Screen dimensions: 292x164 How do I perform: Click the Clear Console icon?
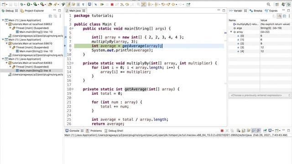(238, 131)
